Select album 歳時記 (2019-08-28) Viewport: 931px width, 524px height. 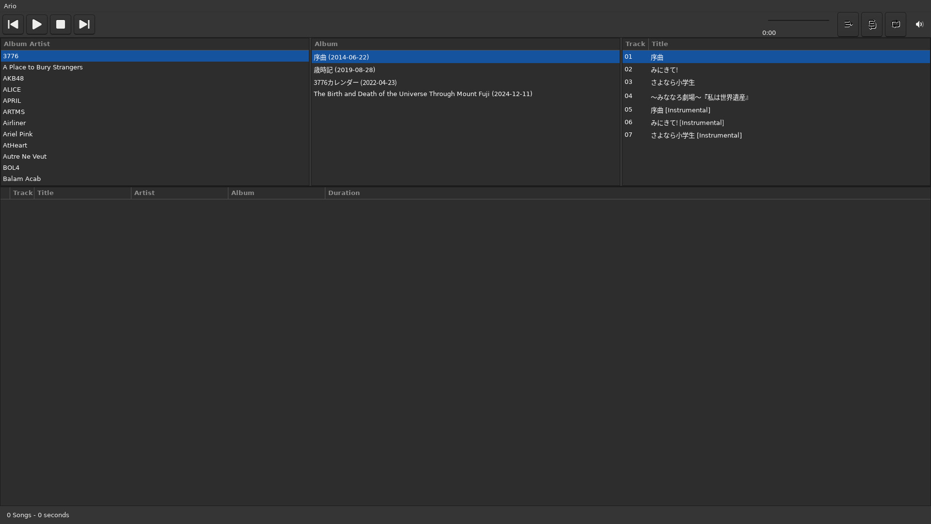click(x=344, y=70)
